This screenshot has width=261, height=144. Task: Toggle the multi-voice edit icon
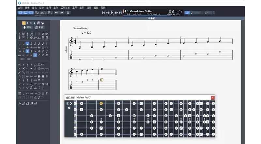click(38, 23)
